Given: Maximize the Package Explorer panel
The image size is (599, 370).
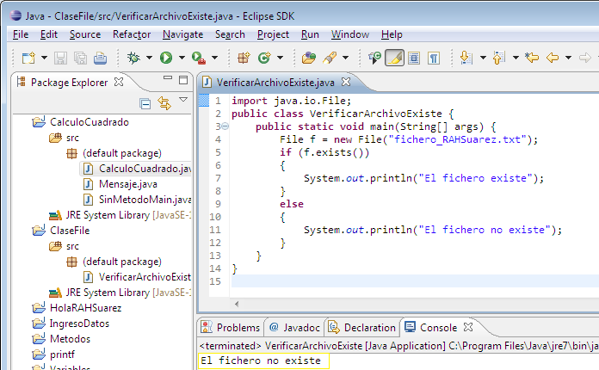Looking at the screenshot, I should pyautogui.click(x=183, y=80).
